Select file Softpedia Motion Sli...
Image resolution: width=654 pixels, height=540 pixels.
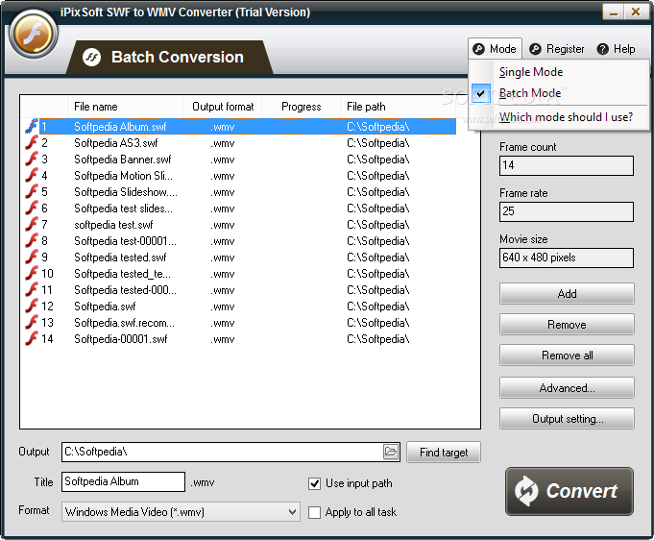pos(123,176)
